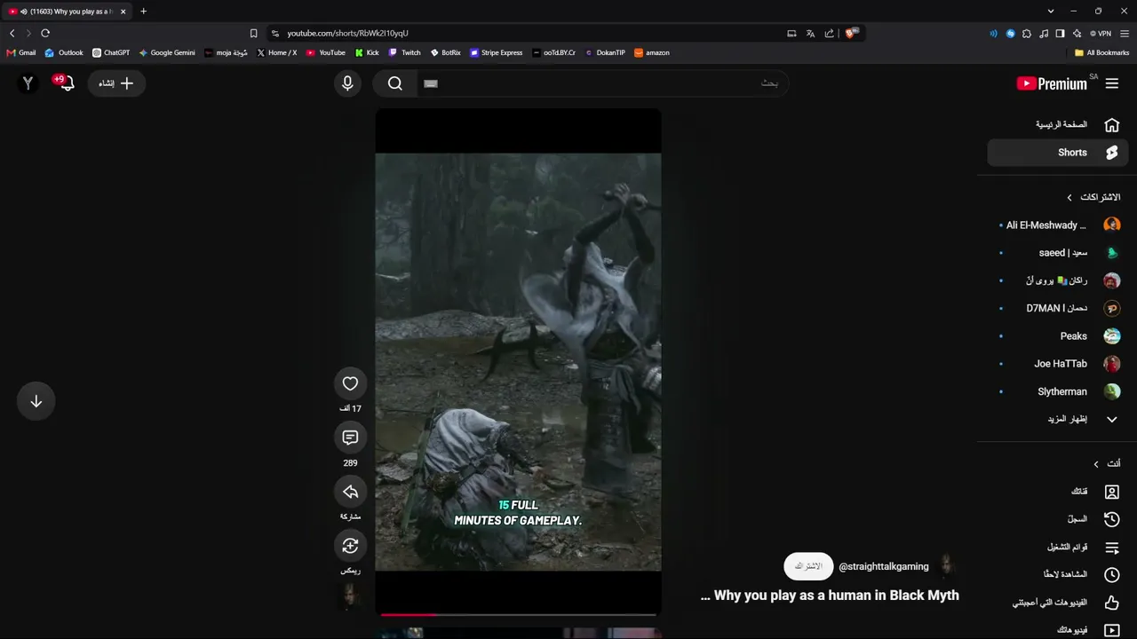Open the ChatGPT bookmark
This screenshot has height=639, width=1137.
point(111,52)
